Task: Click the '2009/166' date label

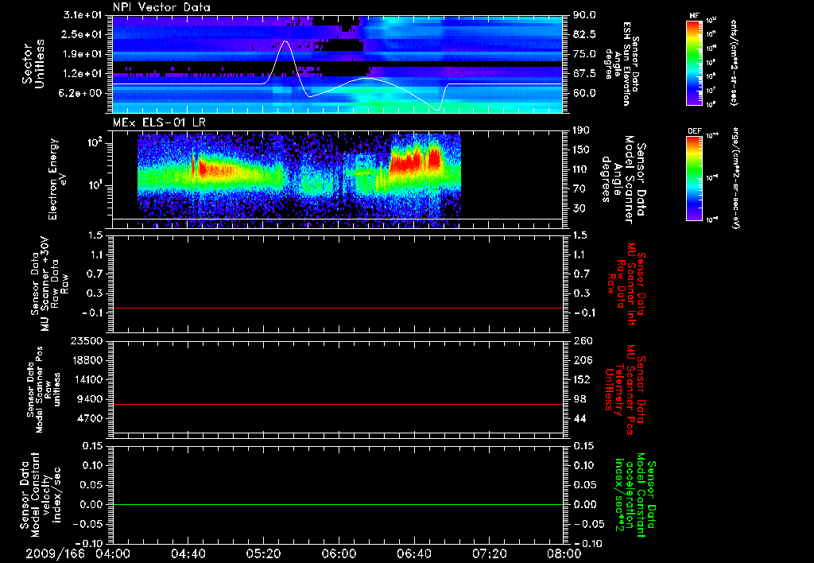Action: (55, 553)
